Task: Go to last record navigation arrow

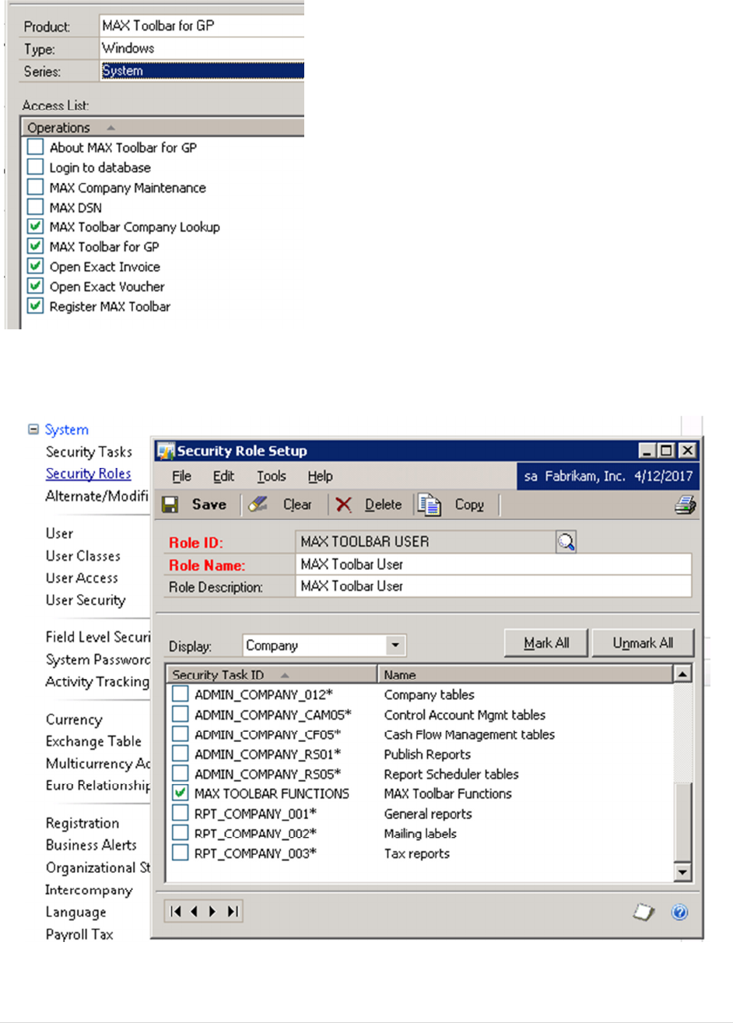Action: tap(233, 912)
